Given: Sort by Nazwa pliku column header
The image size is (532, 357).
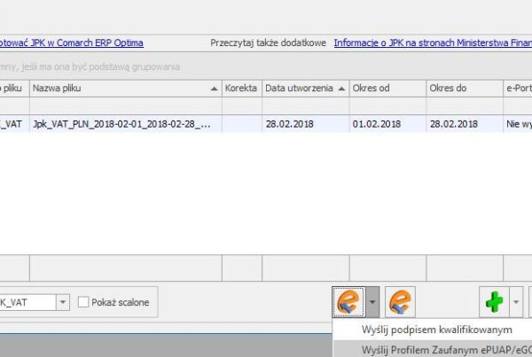Looking at the screenshot, I should [124, 89].
